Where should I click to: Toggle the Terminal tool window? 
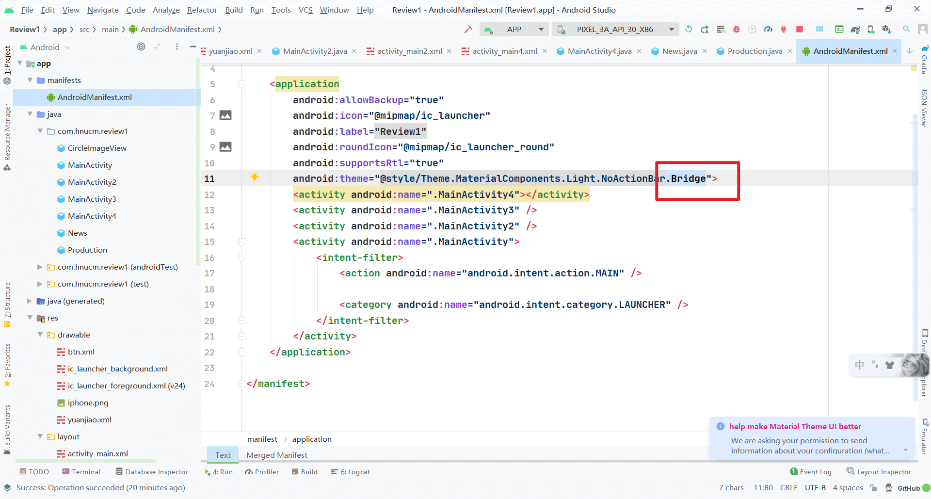point(81,472)
